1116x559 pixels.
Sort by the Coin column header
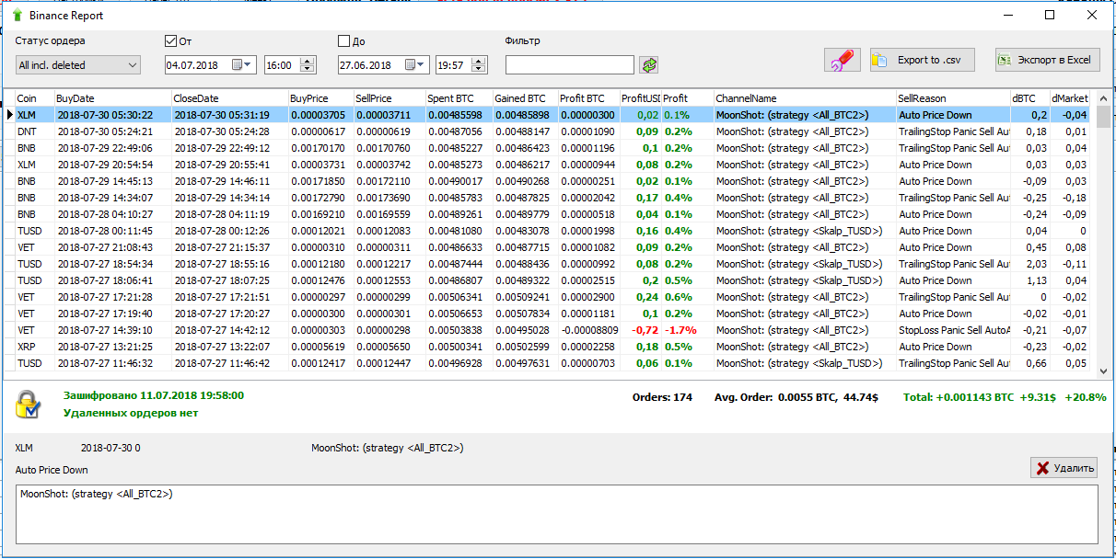click(28, 98)
